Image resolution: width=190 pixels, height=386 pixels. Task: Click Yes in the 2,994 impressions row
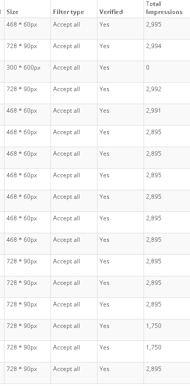tap(104, 46)
